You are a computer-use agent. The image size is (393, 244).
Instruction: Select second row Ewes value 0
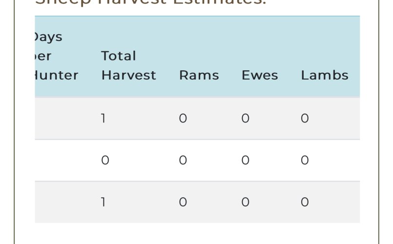[x=246, y=160]
